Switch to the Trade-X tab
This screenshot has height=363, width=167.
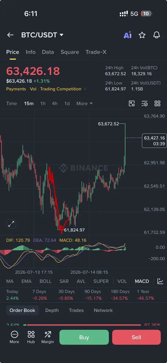pos(96,52)
